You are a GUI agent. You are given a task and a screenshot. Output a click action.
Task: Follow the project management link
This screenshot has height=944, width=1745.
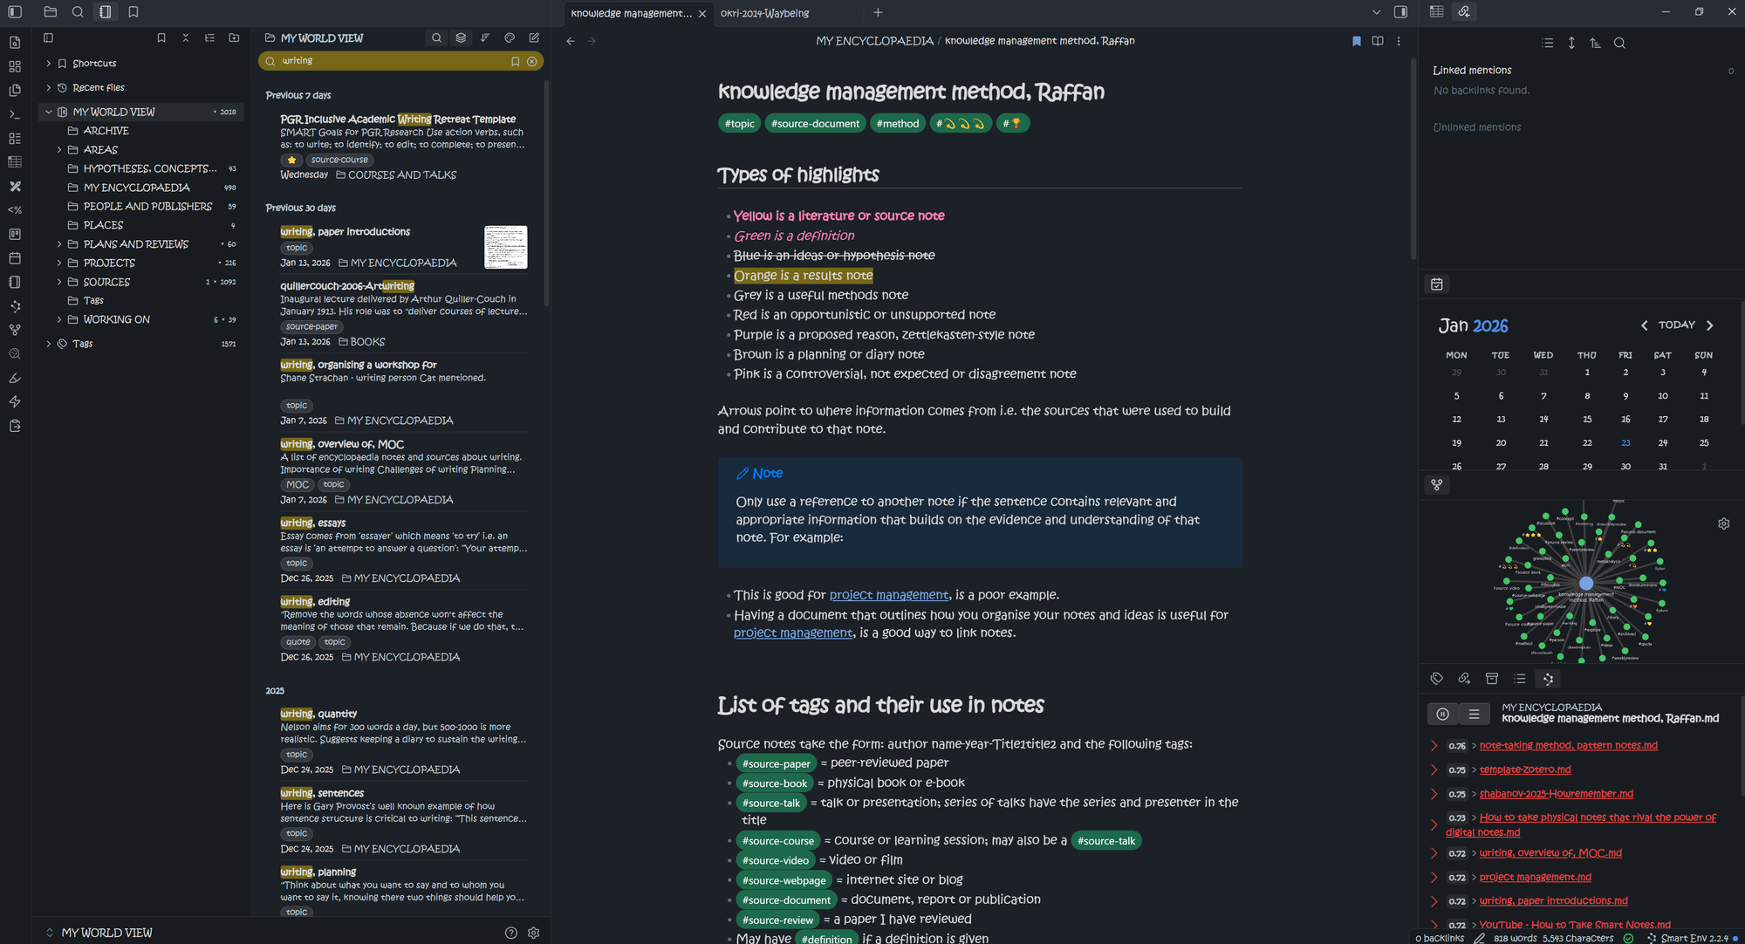click(888, 595)
